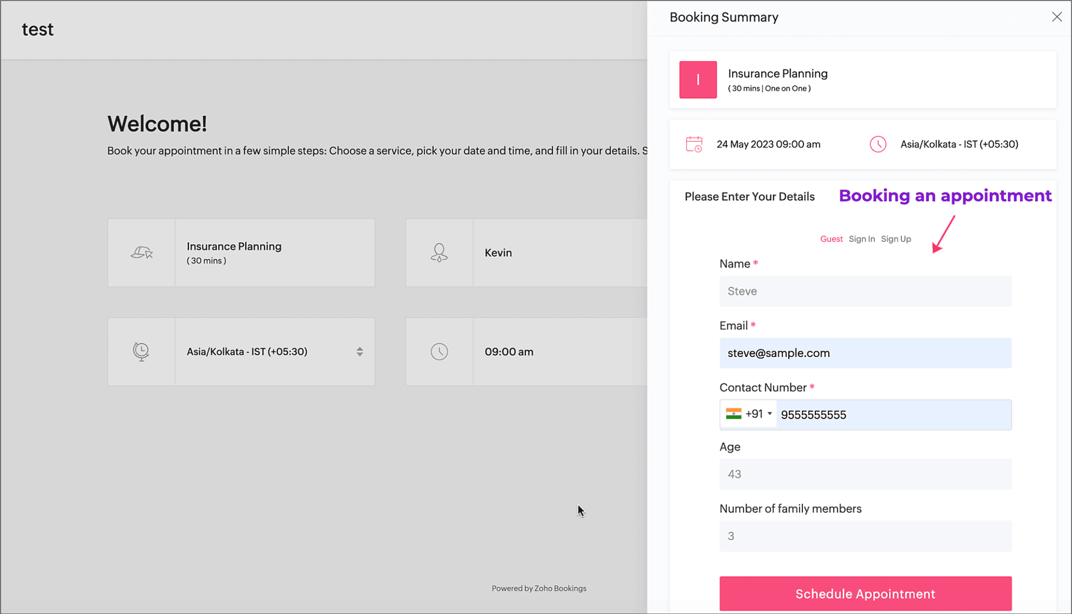The width and height of the screenshot is (1072, 614).
Task: Switch to the Sign Up tab
Action: pyautogui.click(x=896, y=239)
